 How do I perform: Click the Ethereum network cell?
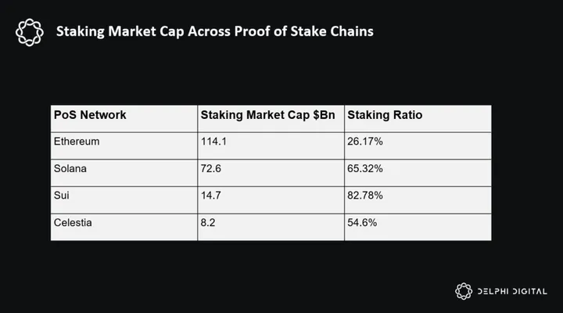pyautogui.click(x=78, y=142)
